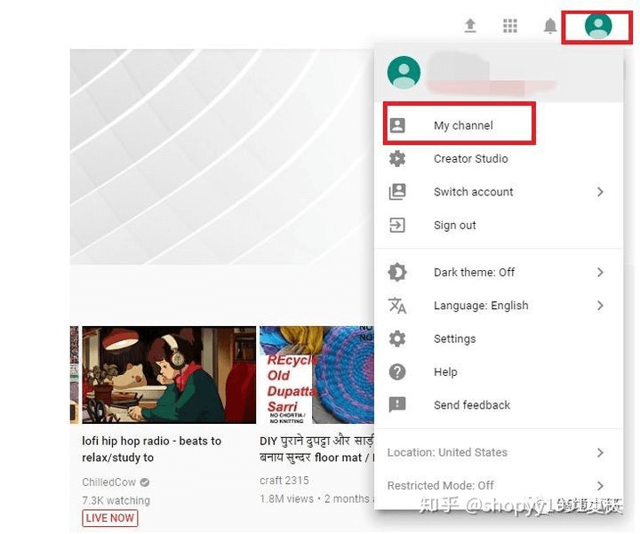Toggle Restricted Mode: Off option
The height and width of the screenshot is (534, 640).
pyautogui.click(x=441, y=485)
